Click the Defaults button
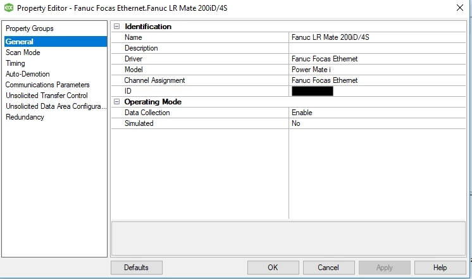 137,268
